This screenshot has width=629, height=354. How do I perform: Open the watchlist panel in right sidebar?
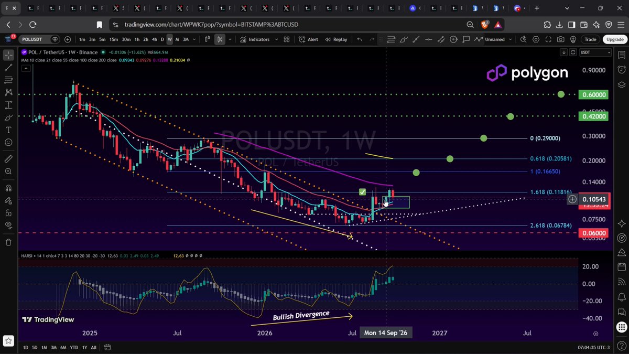pos(622,55)
